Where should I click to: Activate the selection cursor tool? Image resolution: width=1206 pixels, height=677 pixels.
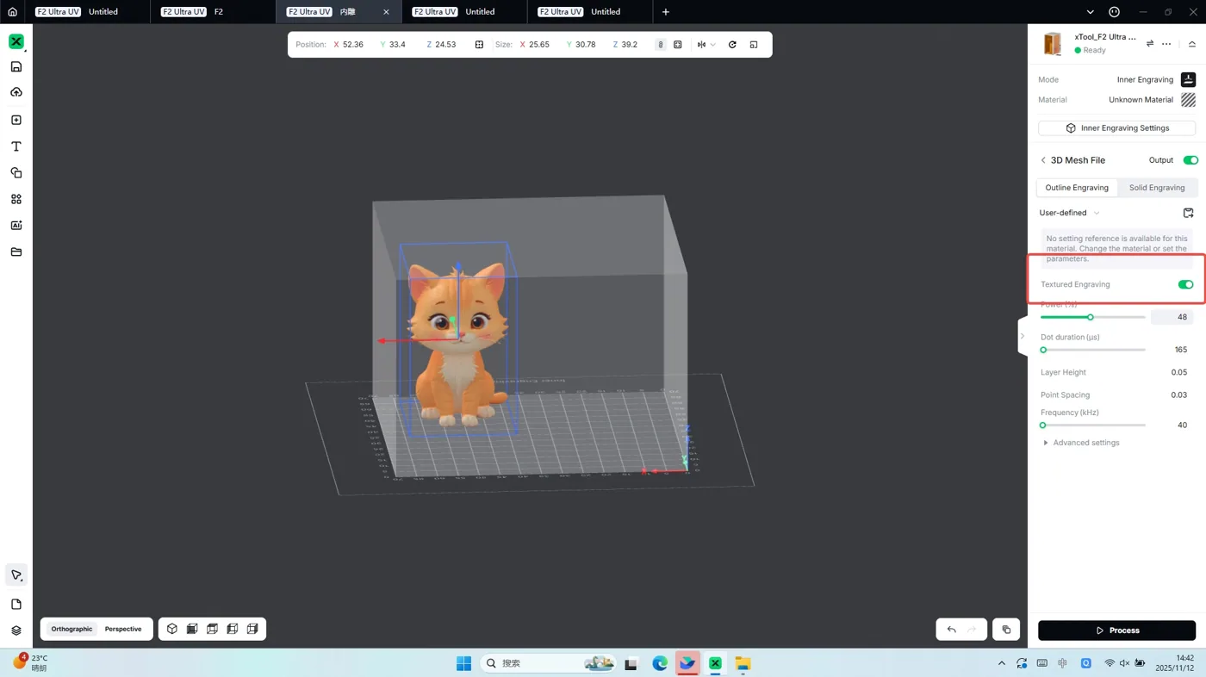click(x=16, y=575)
